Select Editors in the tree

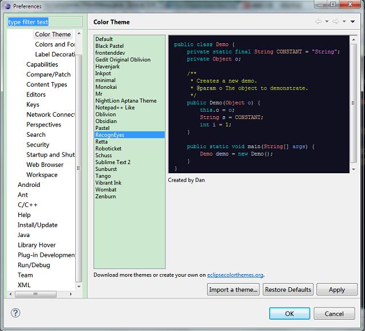[x=36, y=95]
